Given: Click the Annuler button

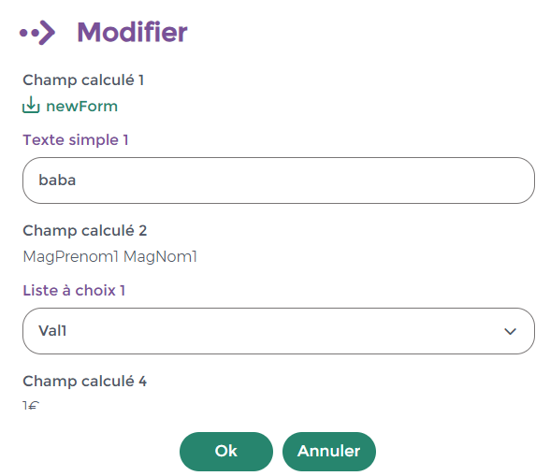Looking at the screenshot, I should coord(329,451).
